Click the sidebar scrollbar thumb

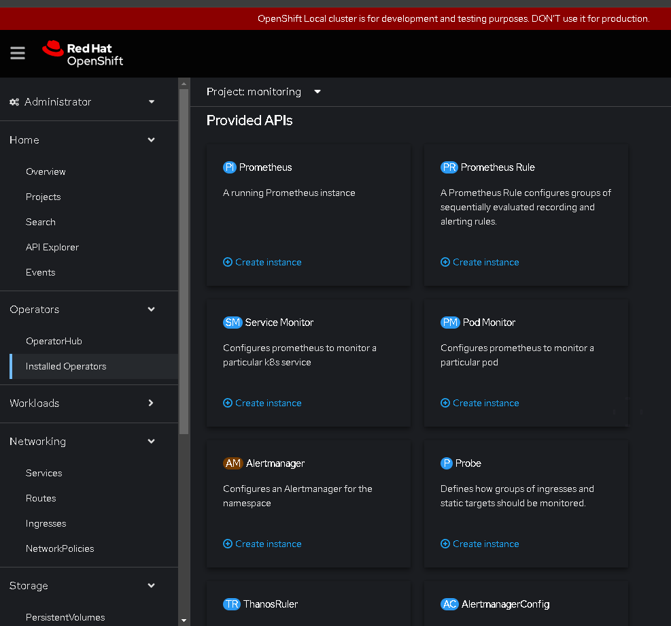[x=184, y=261]
